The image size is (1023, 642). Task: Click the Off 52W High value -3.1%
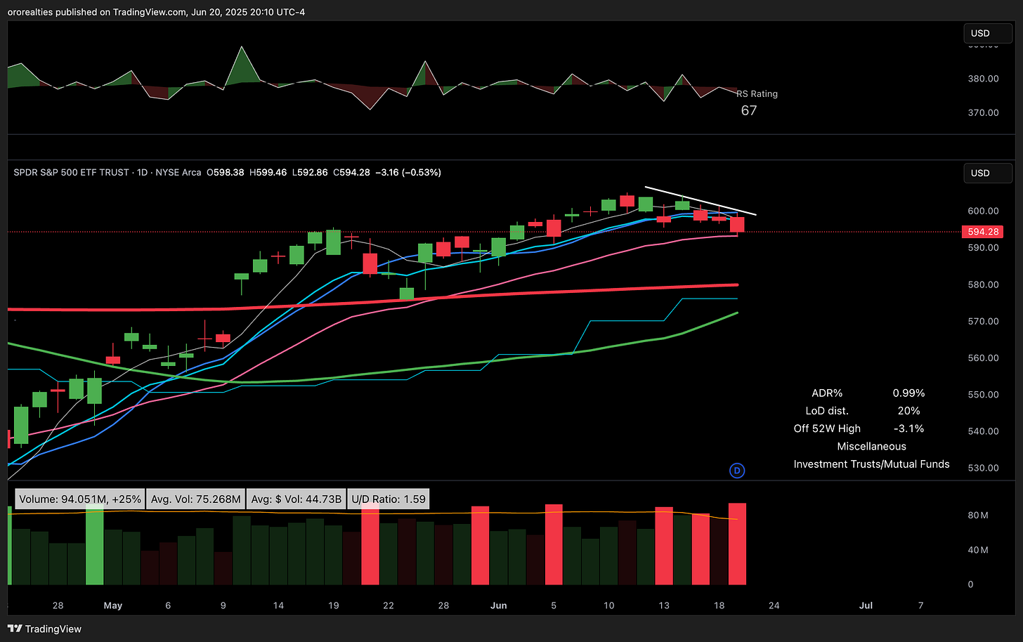pyautogui.click(x=908, y=428)
